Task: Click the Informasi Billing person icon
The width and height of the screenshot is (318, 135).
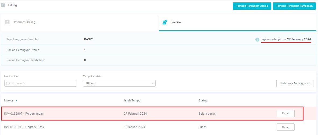Action: point(7,22)
